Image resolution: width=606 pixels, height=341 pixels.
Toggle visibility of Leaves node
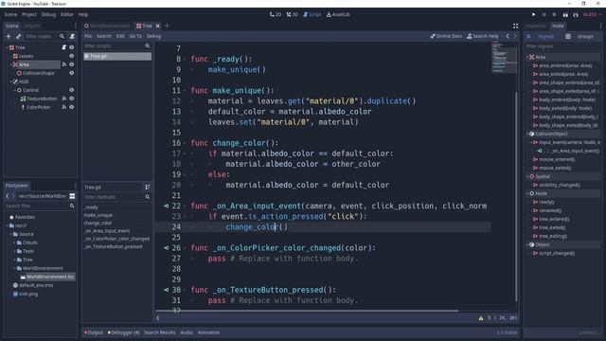pyautogui.click(x=72, y=56)
